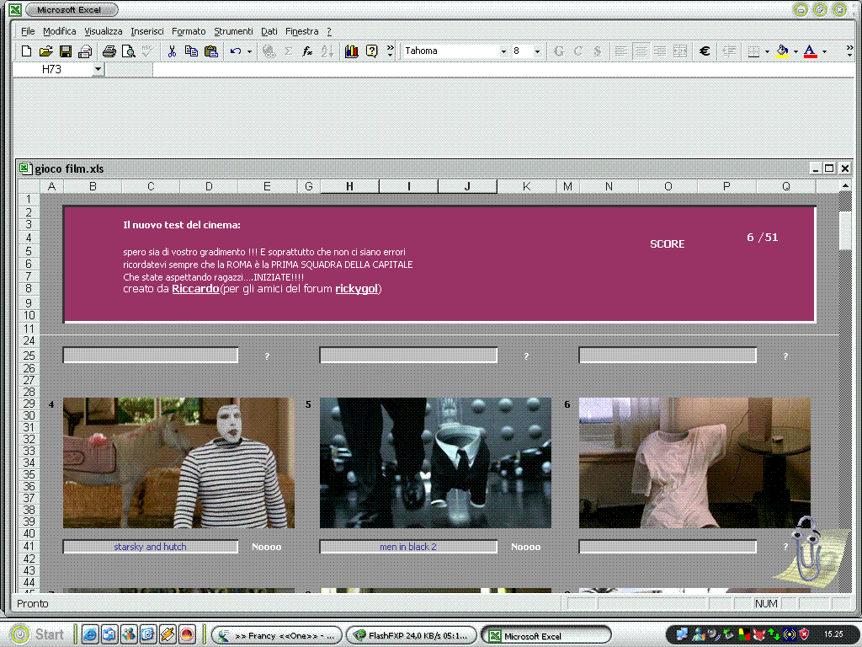
Task: Click the Windows Start button
Action: (38, 634)
